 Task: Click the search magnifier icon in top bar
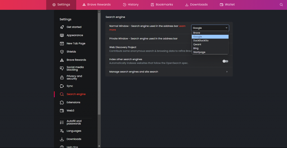[281, 5]
